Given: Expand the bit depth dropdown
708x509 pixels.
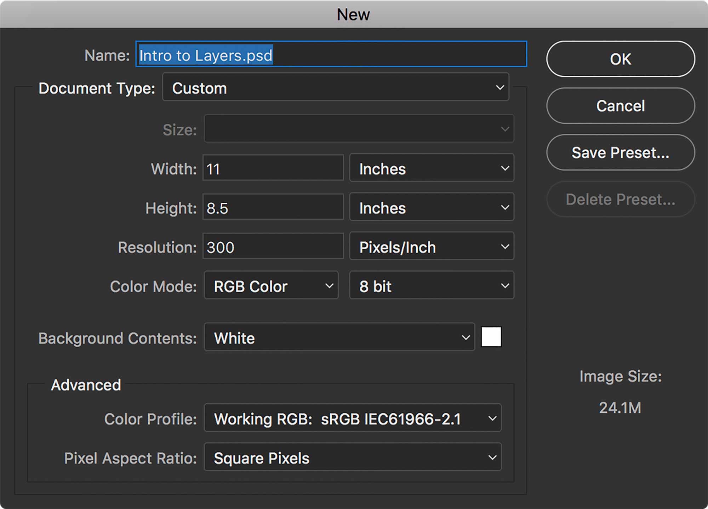Looking at the screenshot, I should coord(429,287).
